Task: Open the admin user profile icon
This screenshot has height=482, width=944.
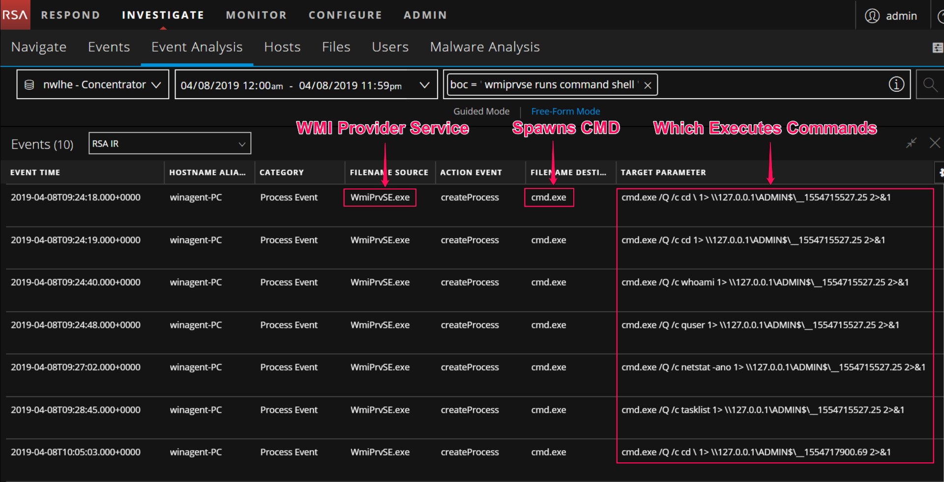Action: point(872,16)
